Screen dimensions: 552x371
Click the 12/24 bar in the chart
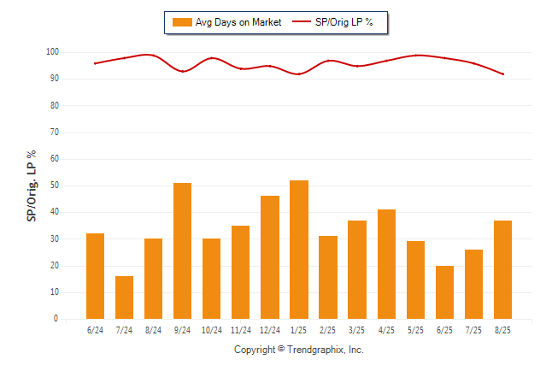click(x=270, y=257)
